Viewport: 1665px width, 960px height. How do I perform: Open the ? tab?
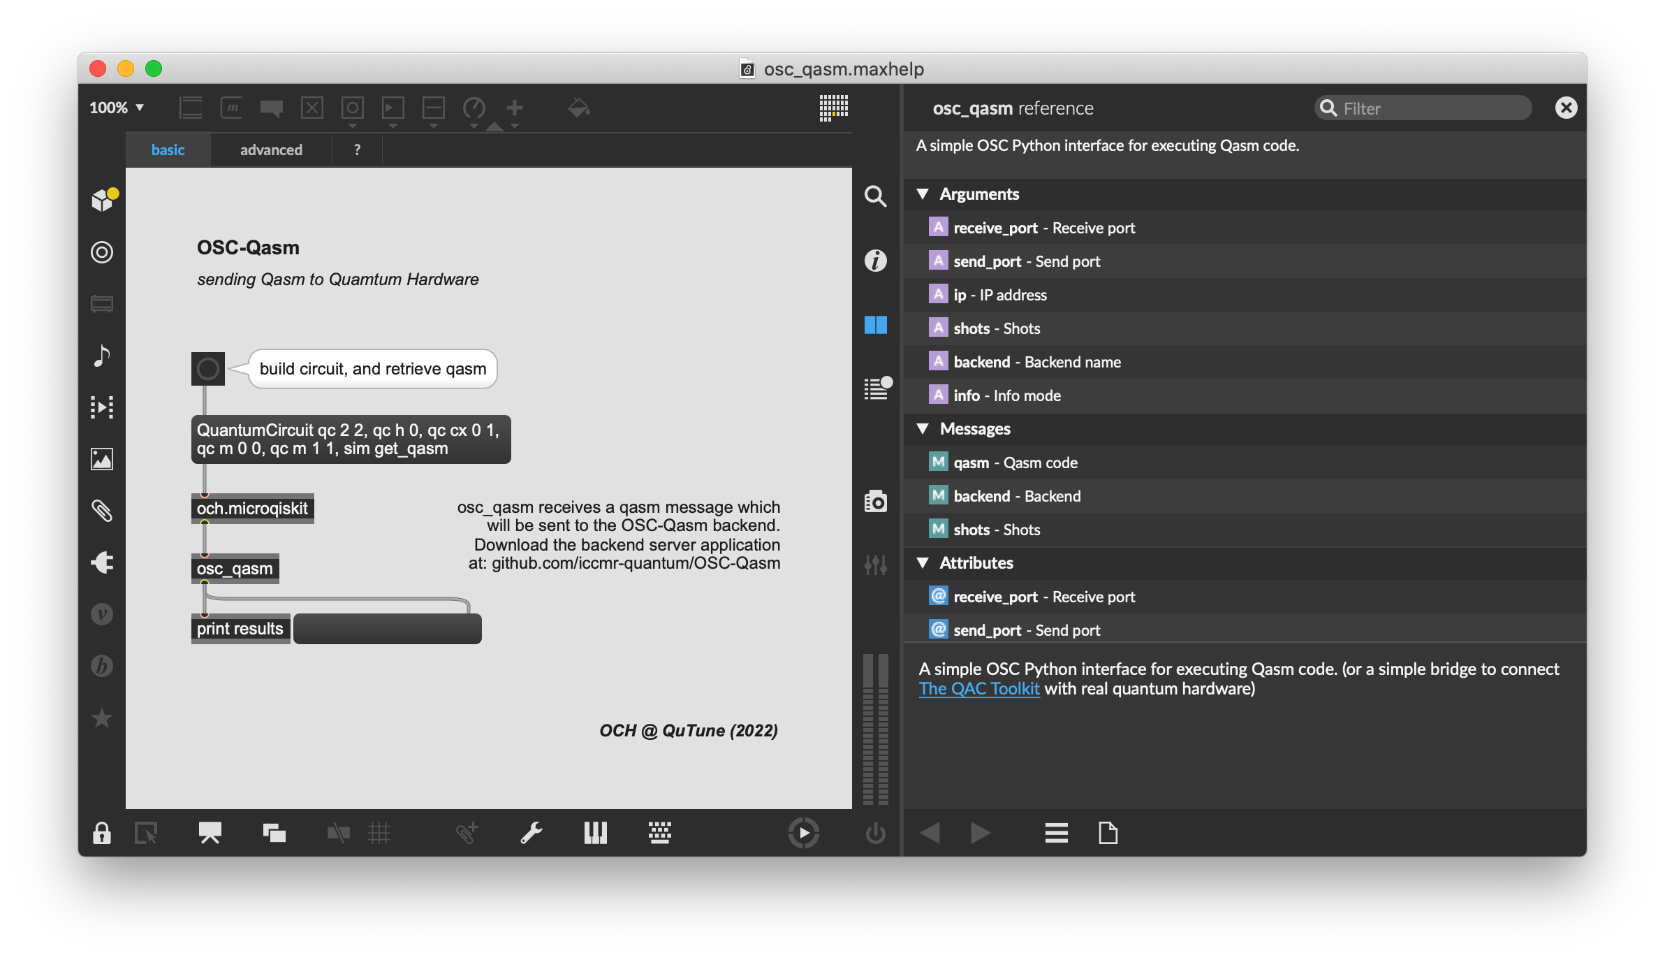[357, 150]
